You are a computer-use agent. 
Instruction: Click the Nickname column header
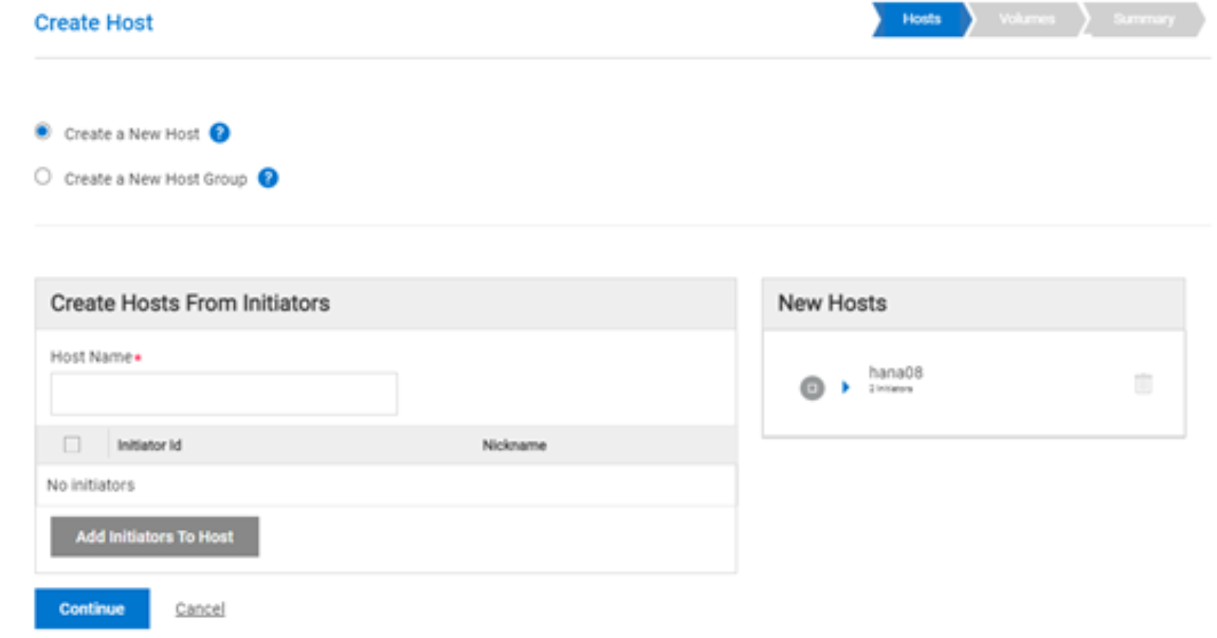tap(514, 445)
